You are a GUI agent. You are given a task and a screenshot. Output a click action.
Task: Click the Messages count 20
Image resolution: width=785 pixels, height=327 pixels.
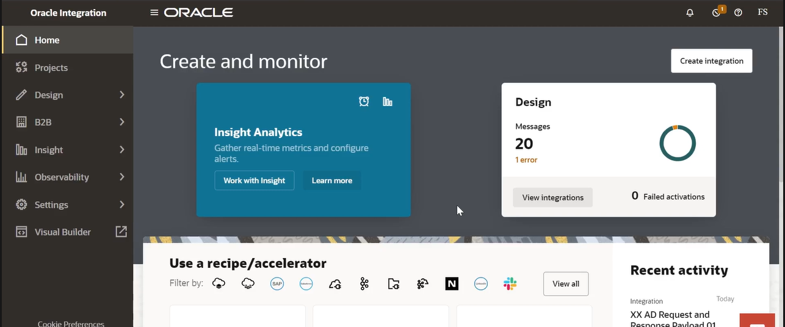point(524,143)
